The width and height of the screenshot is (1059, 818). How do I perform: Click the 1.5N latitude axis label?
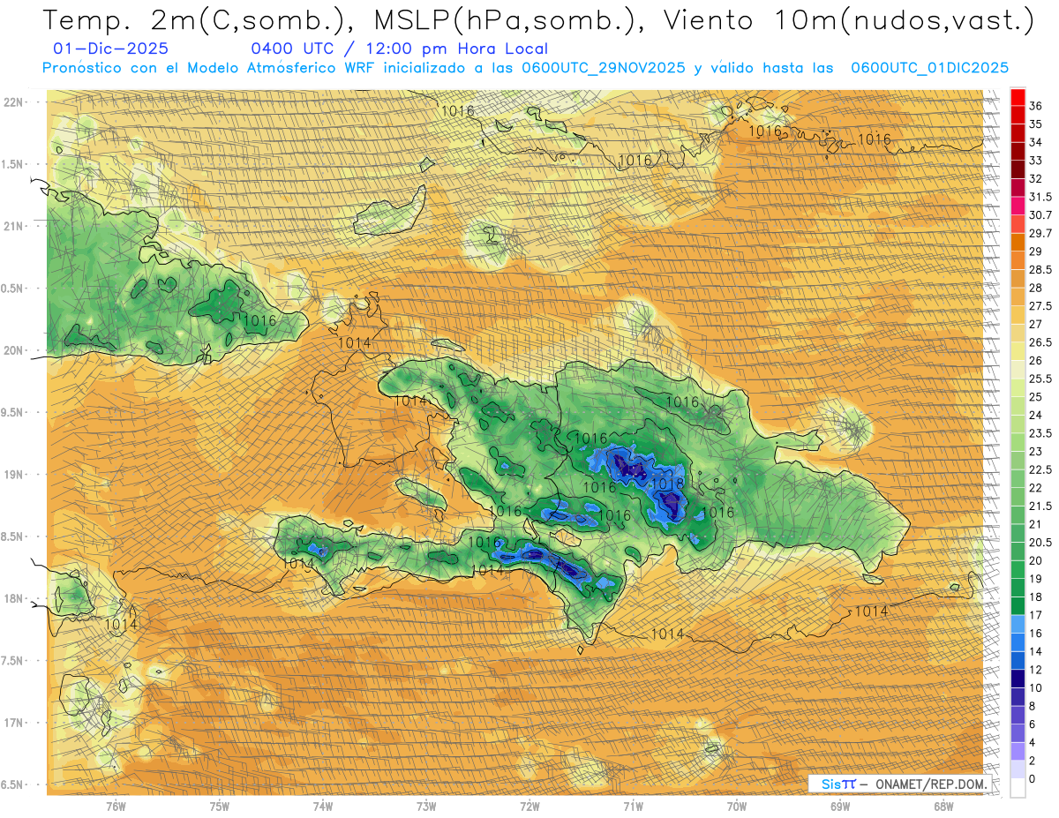13,164
